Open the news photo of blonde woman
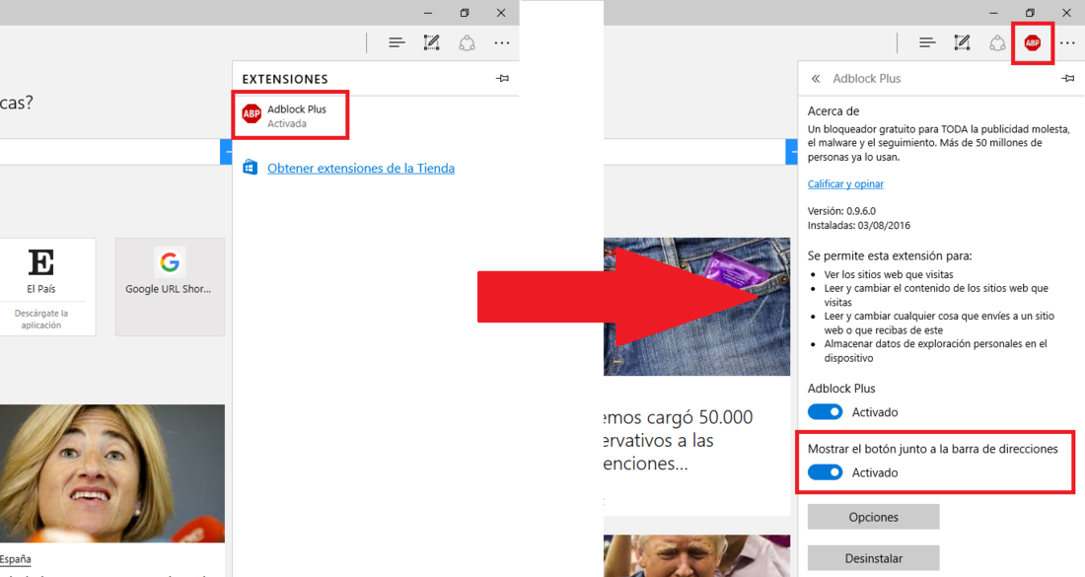The width and height of the screenshot is (1085, 577). [112, 473]
